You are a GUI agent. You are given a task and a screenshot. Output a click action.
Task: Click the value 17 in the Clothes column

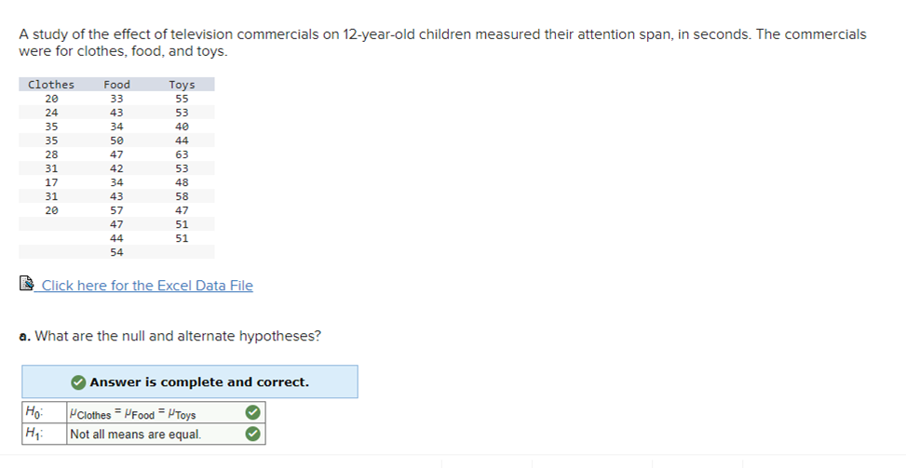51,182
